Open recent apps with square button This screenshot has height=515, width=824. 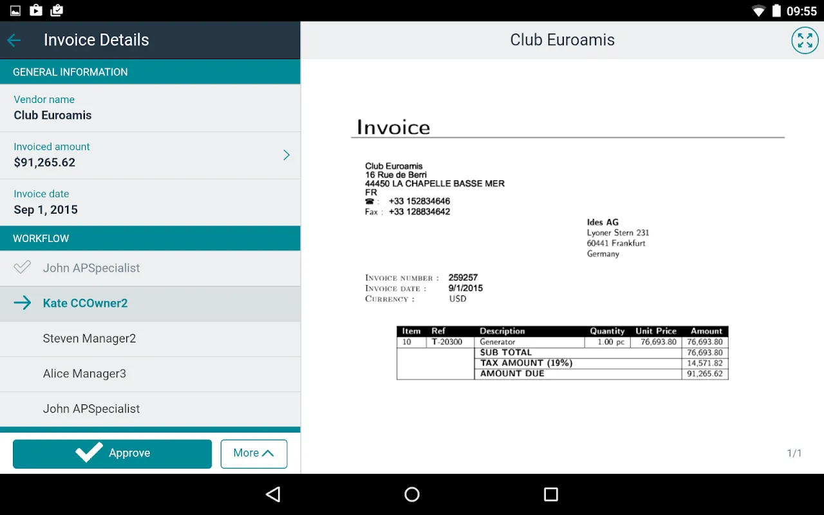(x=550, y=494)
